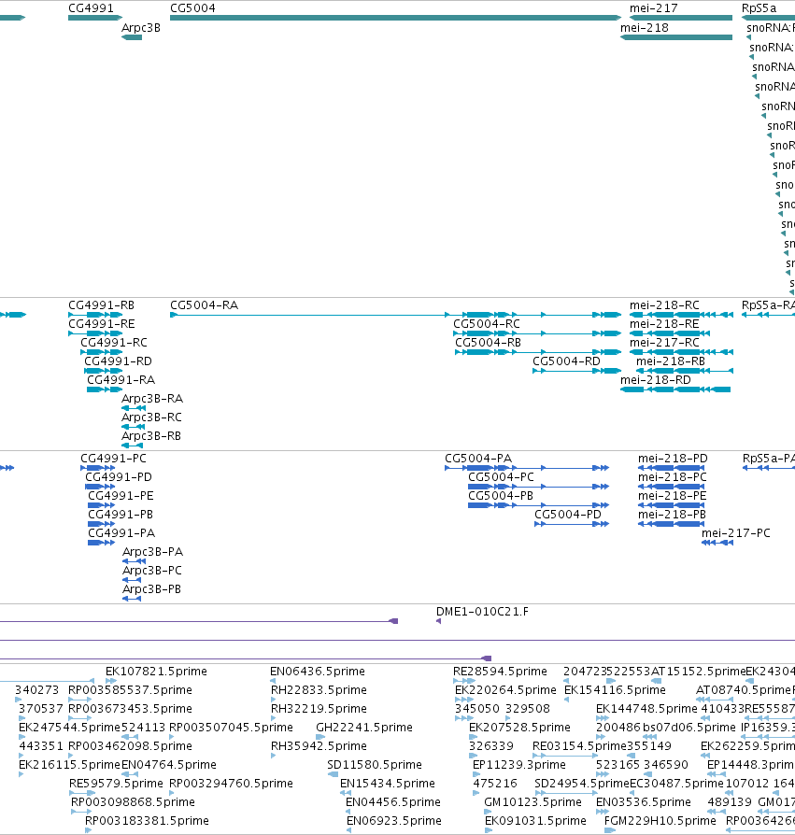Select EST EN15434.5prime
This screenshot has width=795, height=835.
(387, 783)
